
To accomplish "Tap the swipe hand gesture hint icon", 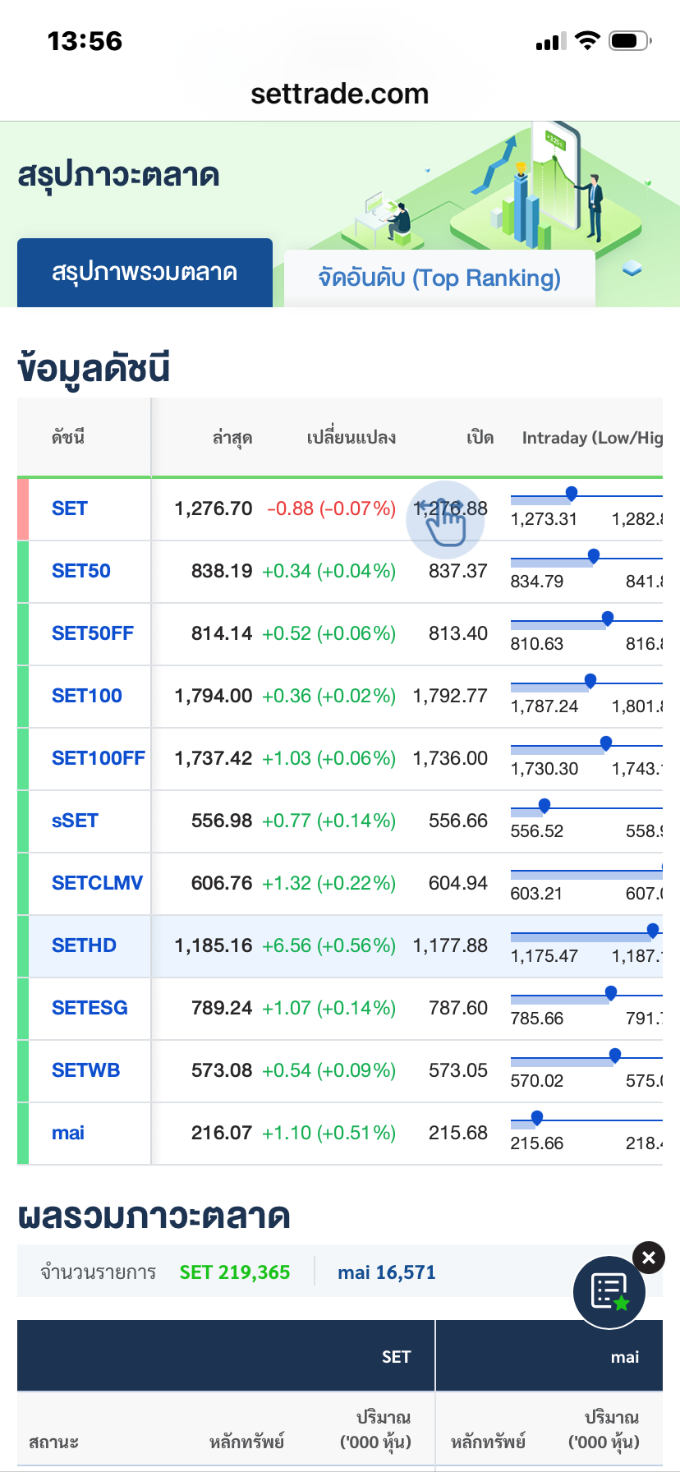I will (x=445, y=521).
